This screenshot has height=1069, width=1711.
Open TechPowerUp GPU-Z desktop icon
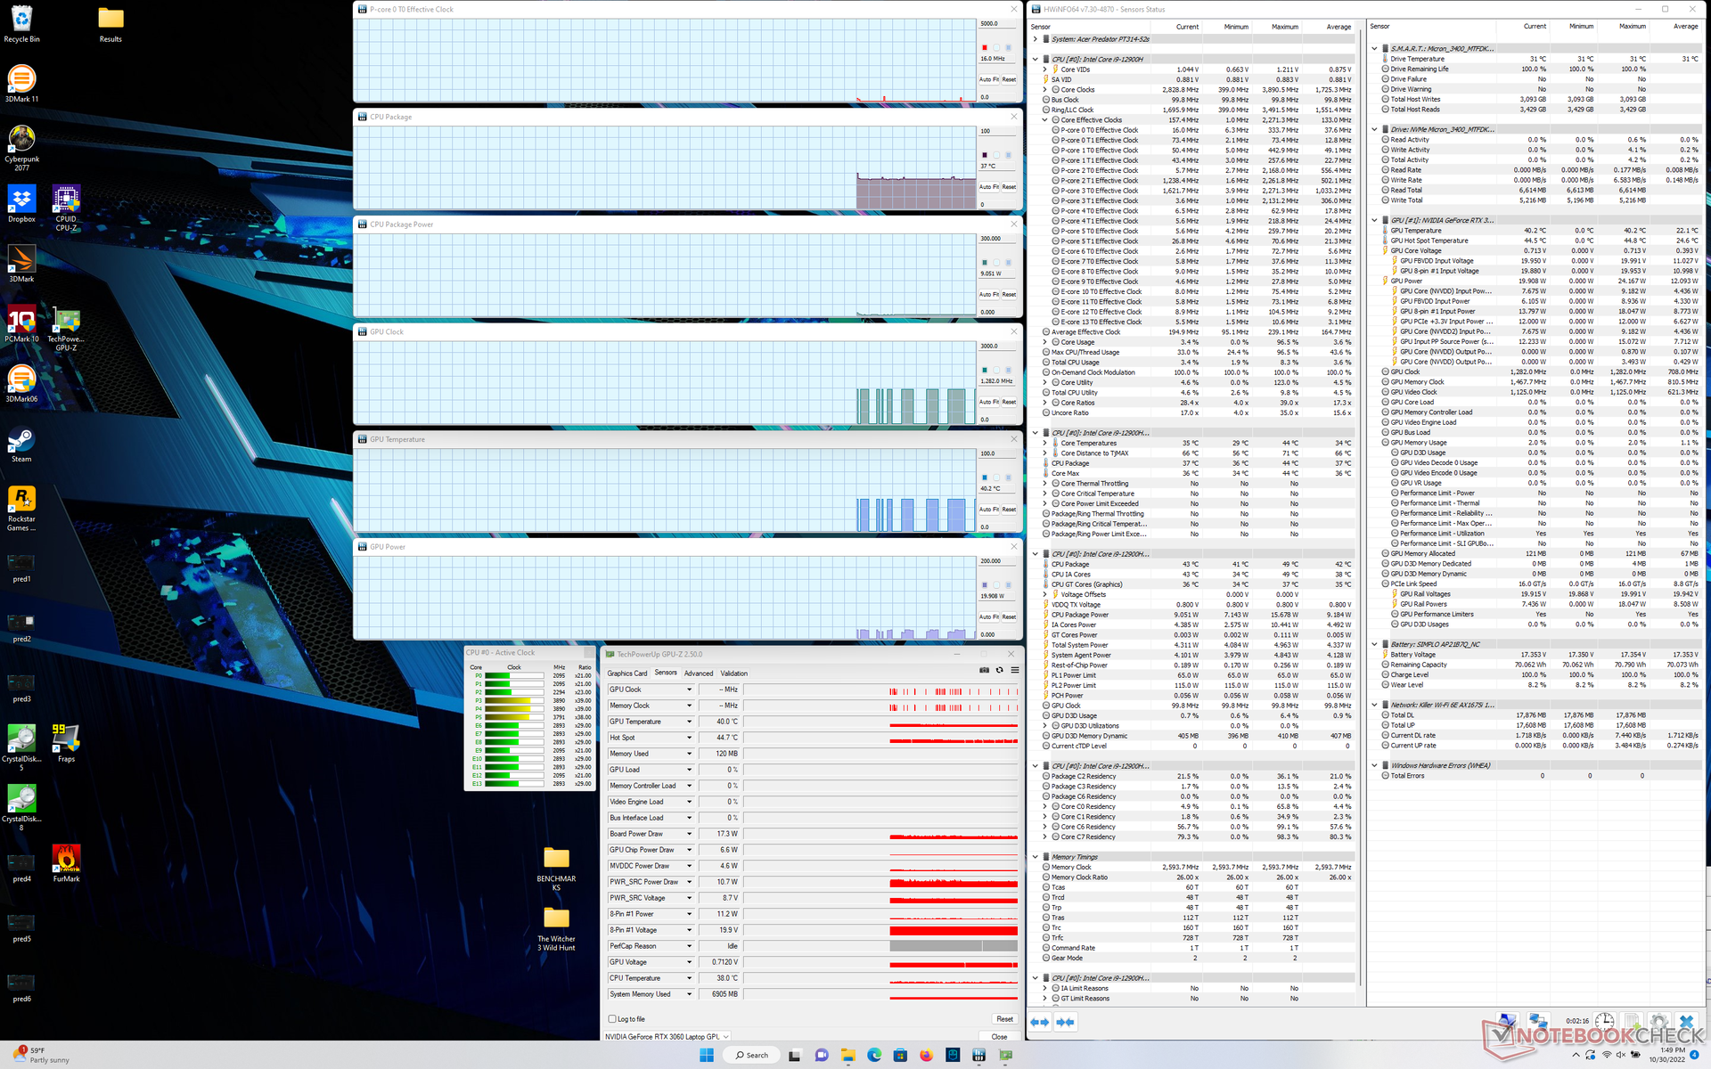pyautogui.click(x=66, y=328)
